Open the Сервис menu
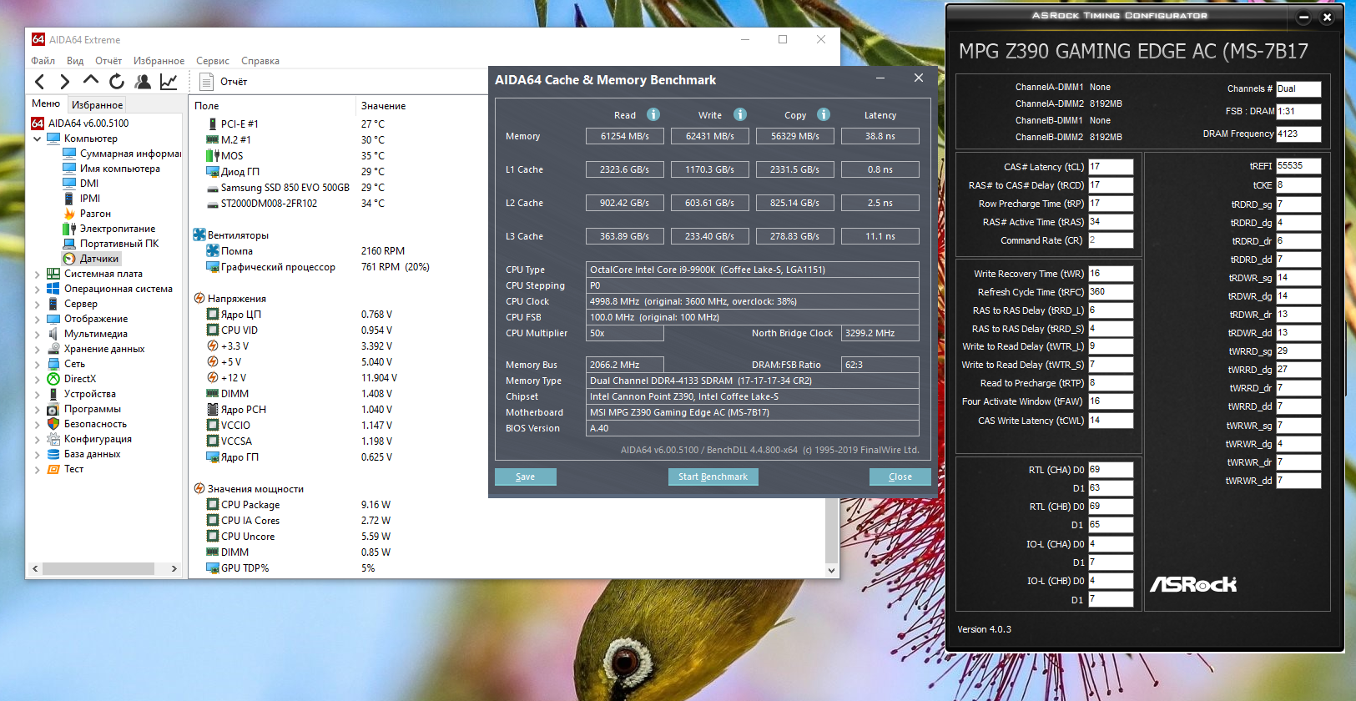This screenshot has width=1356, height=701. 213,61
